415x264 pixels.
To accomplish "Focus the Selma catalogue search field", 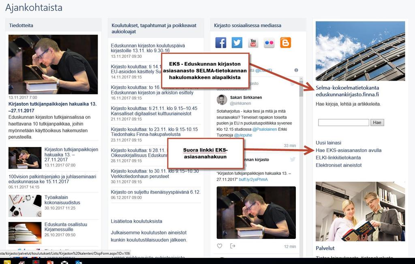I will point(344,122).
